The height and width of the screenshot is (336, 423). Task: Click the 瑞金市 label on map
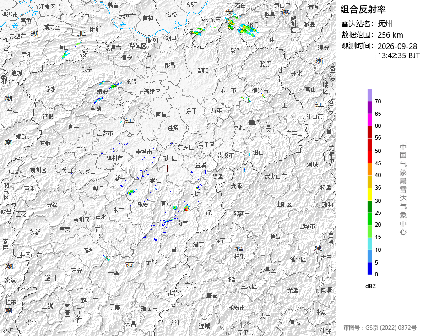coord(149,309)
